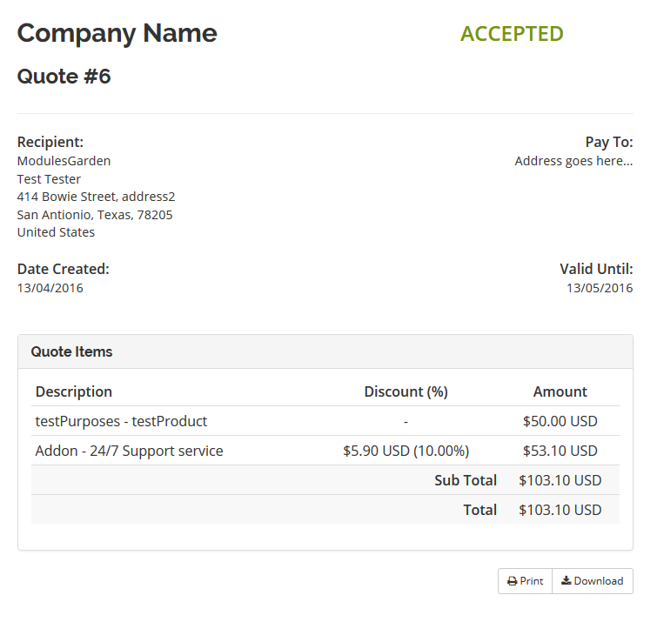Click the Sub Total label
Screen dimensions: 657x622
(x=466, y=480)
